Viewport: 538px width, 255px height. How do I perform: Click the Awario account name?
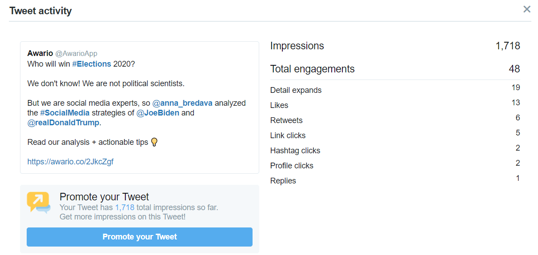40,54
